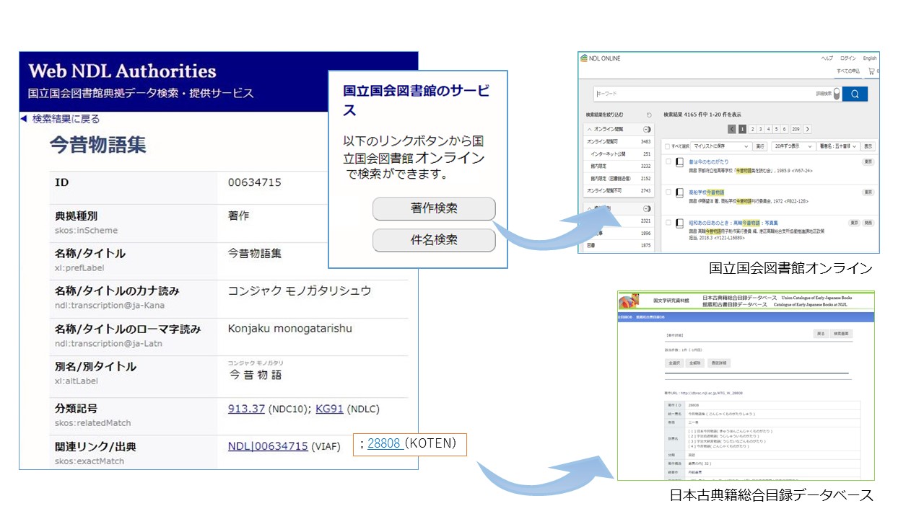The height and width of the screenshot is (519, 924).
Task: Click the 国文学研究資料館 logo image
Action: [x=629, y=300]
